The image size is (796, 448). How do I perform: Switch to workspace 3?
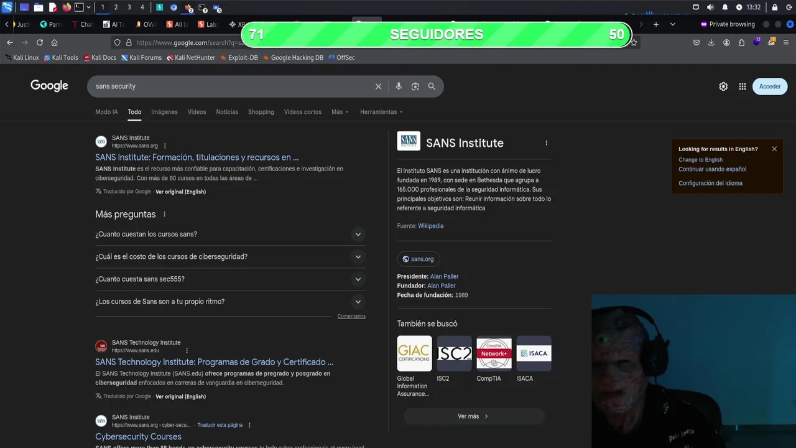(129, 7)
